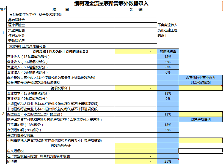The image size is (223, 164).
Task: Select the 13% tax rate cell
Action: point(167,57)
